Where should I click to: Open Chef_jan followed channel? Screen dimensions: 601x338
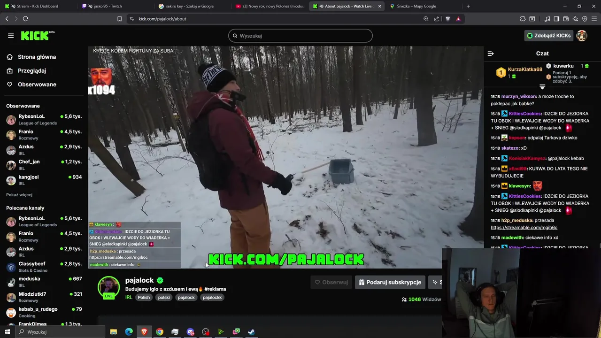(44, 165)
